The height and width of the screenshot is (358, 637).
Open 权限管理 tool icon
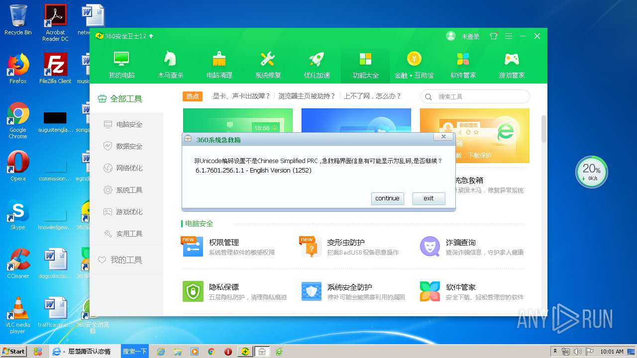tap(193, 247)
